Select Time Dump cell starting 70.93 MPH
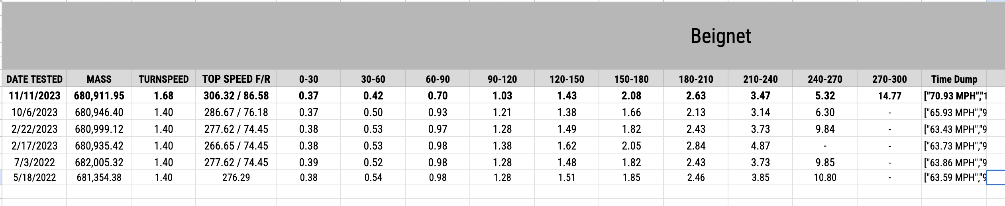1005x206 pixels. [954, 95]
